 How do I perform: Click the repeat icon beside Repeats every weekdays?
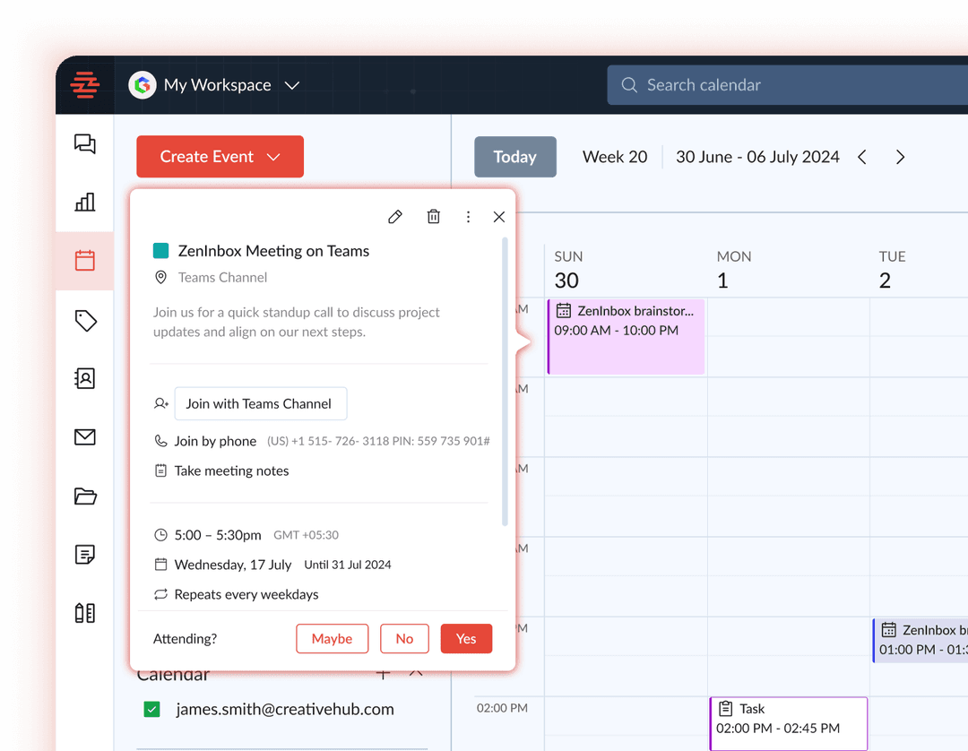(x=160, y=594)
